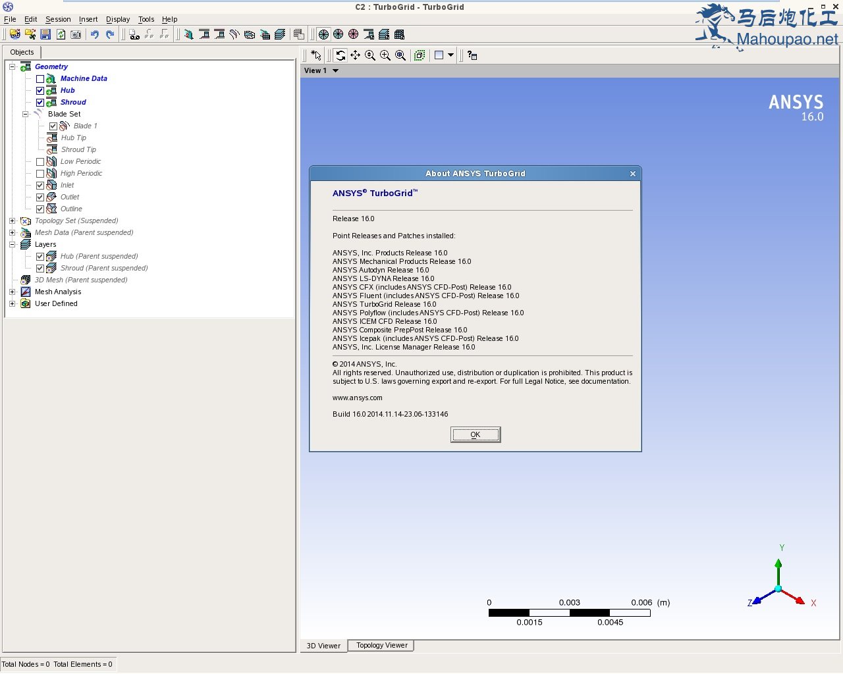Expand the Mesh Data node
The height and width of the screenshot is (674, 843).
pyautogui.click(x=12, y=232)
